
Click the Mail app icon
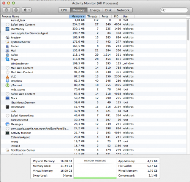click(8, 50)
